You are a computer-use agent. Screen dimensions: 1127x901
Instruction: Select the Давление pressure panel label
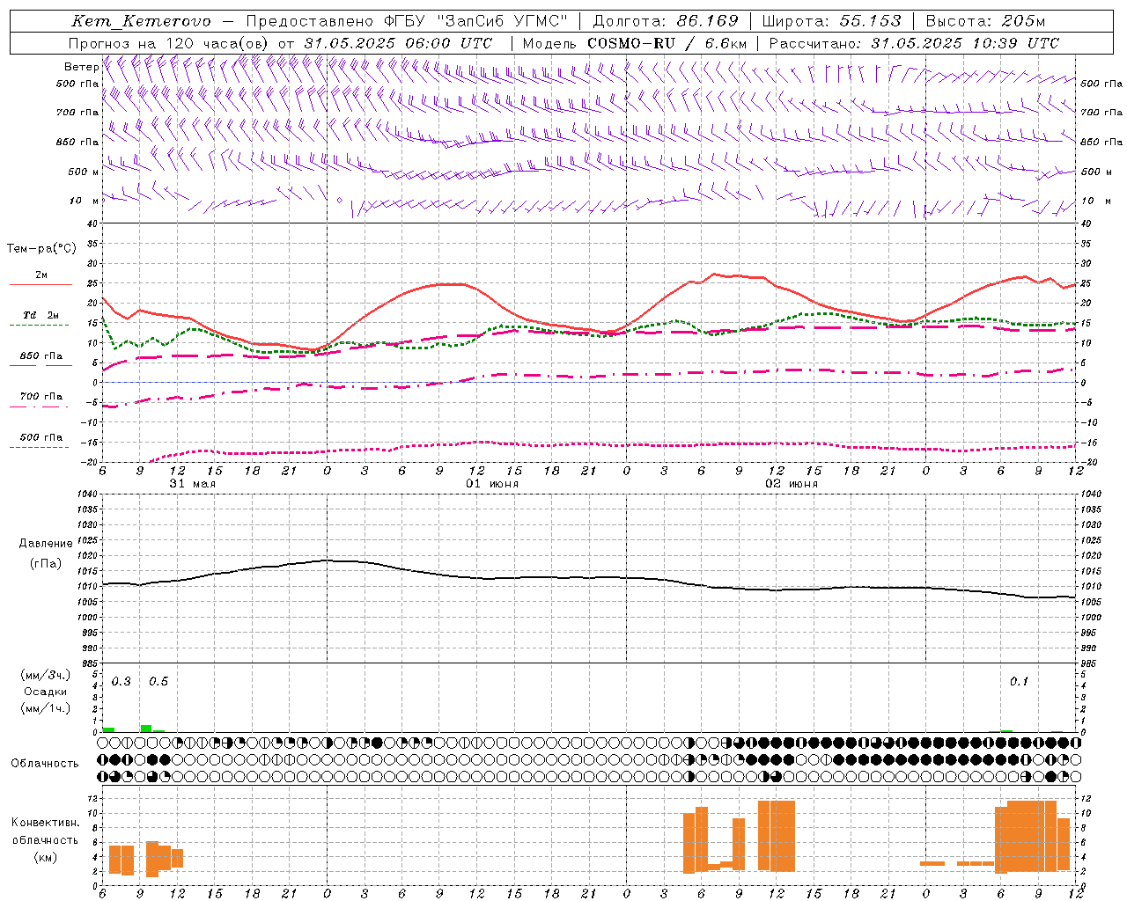click(46, 544)
